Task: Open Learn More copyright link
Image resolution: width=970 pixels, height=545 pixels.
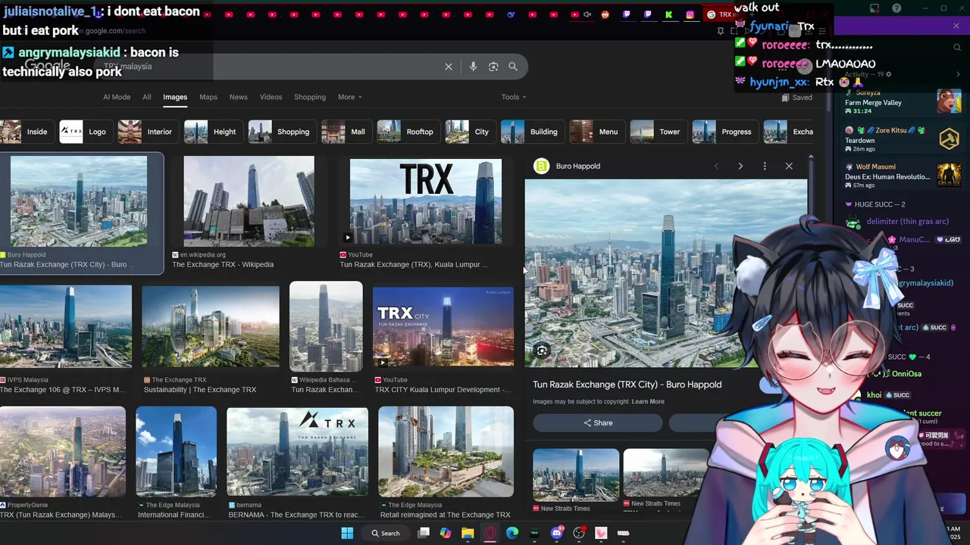Action: point(648,402)
